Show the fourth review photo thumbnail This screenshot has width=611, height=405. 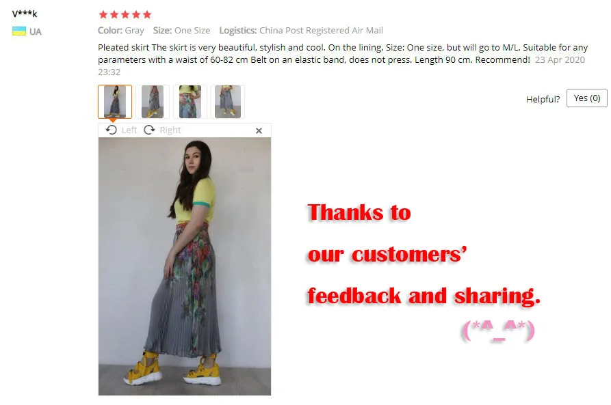[x=228, y=102]
